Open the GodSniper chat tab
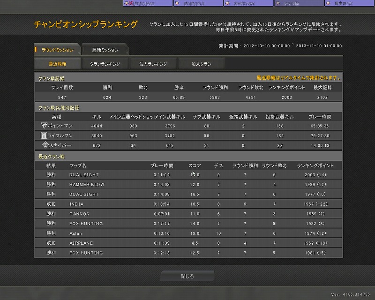This screenshot has height=300, width=375. 248,3
